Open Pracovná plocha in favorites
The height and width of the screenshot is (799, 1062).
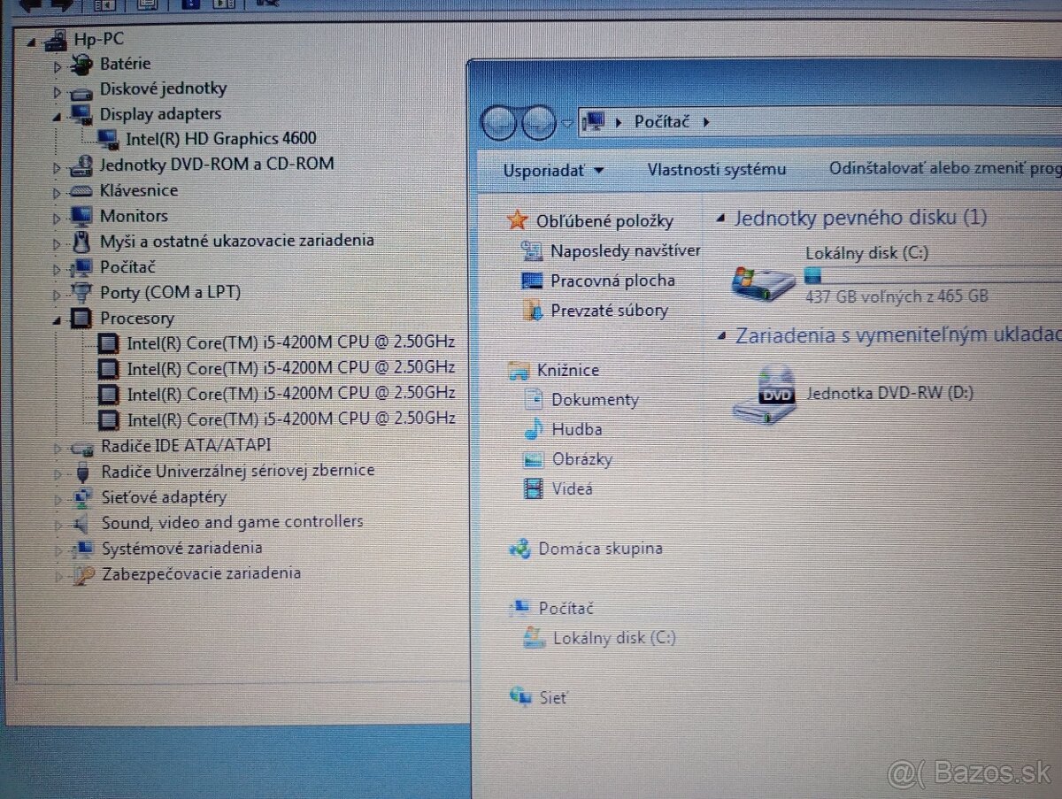tap(612, 280)
